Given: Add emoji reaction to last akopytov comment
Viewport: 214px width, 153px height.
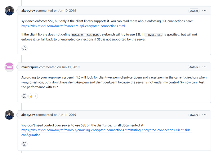Looking at the screenshot, I should [25, 144].
